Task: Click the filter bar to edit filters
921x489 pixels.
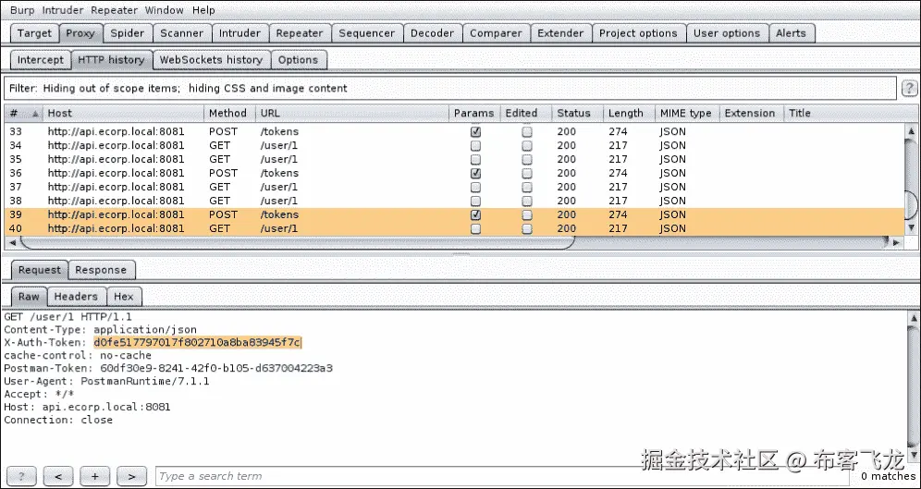Action: click(450, 89)
